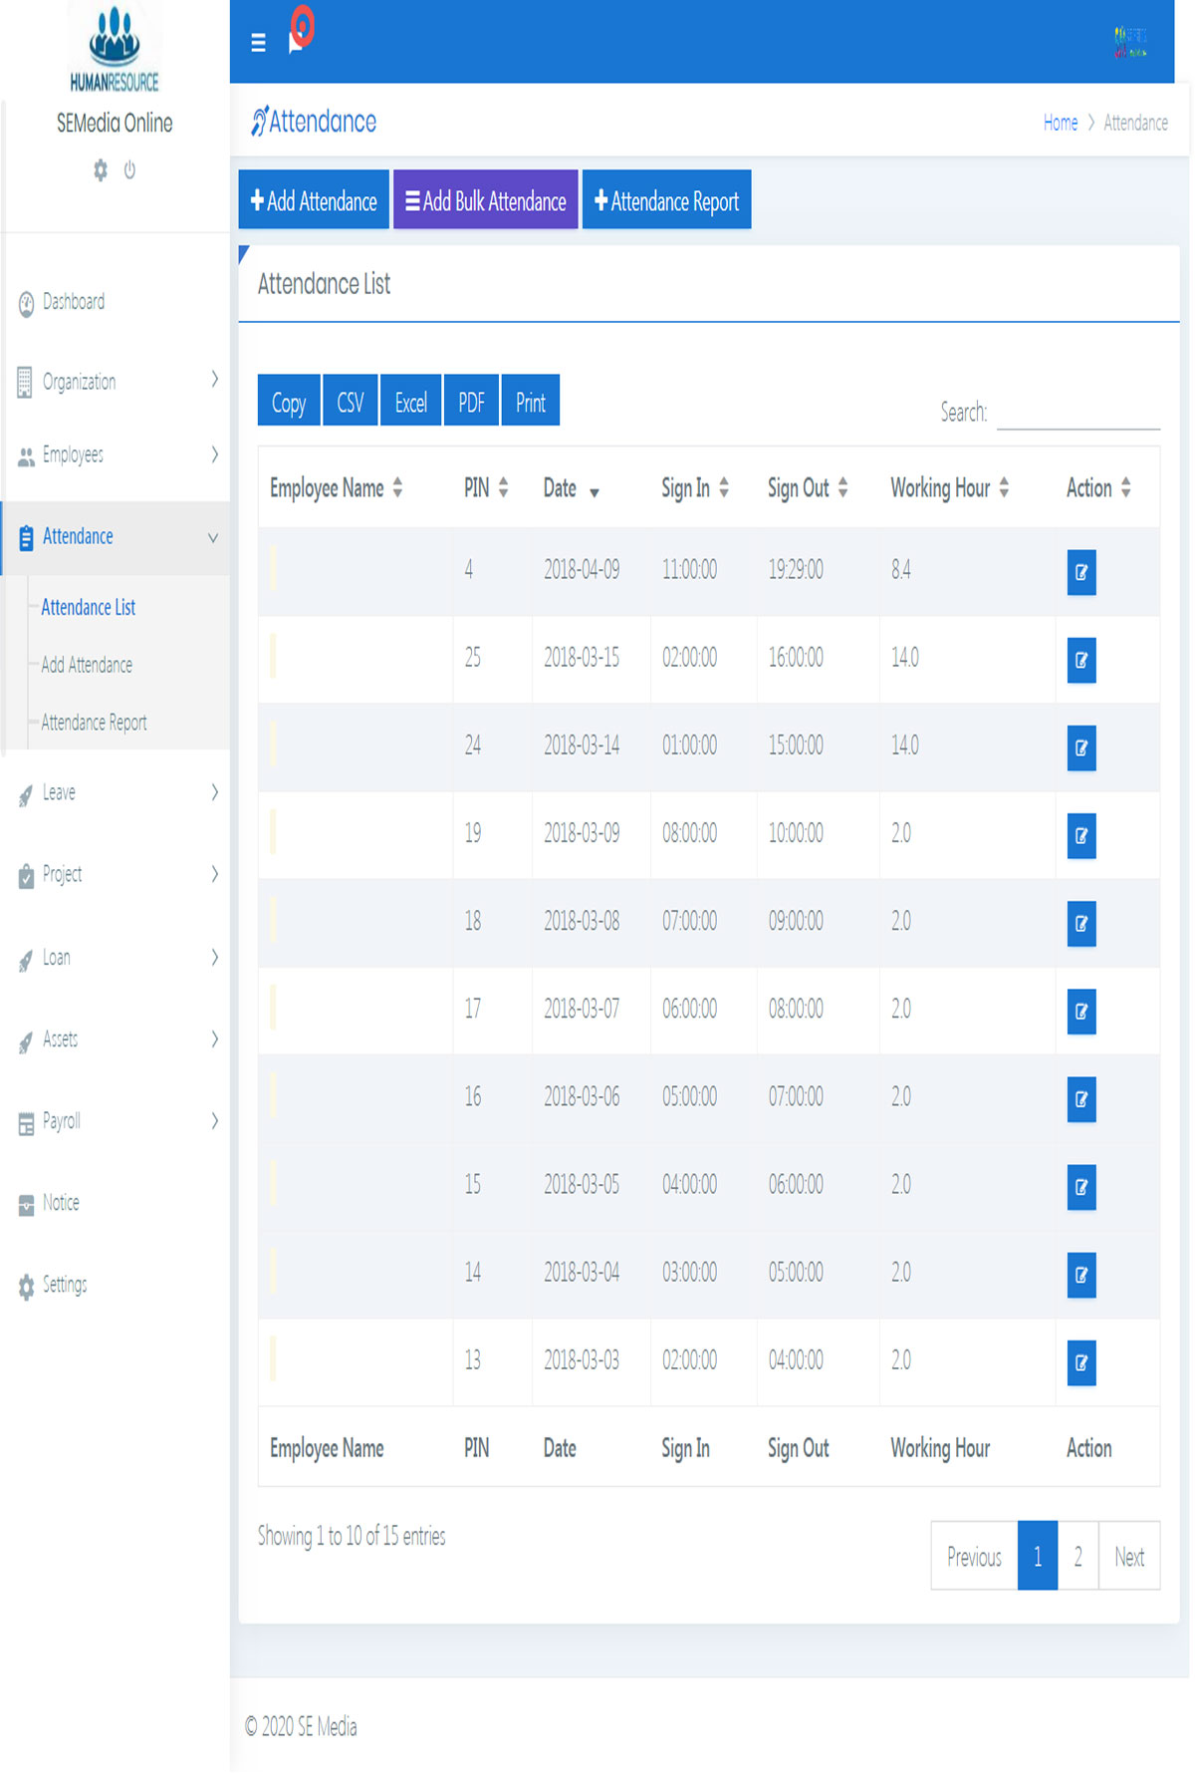
Task: Expand the Organization menu
Action: point(116,381)
